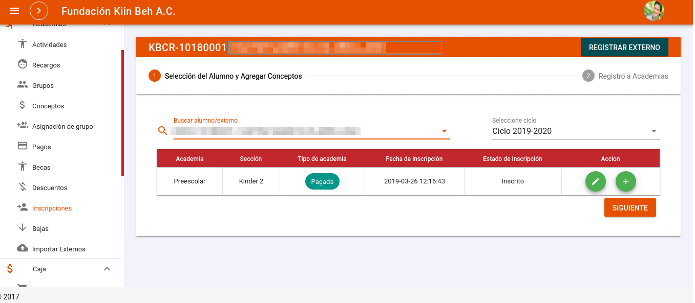Click the Fundación Kiin Beh A.C. title

118,11
